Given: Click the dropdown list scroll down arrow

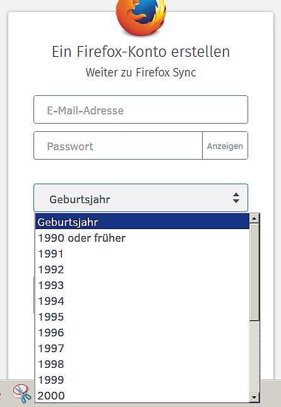Looking at the screenshot, I should point(254,397).
